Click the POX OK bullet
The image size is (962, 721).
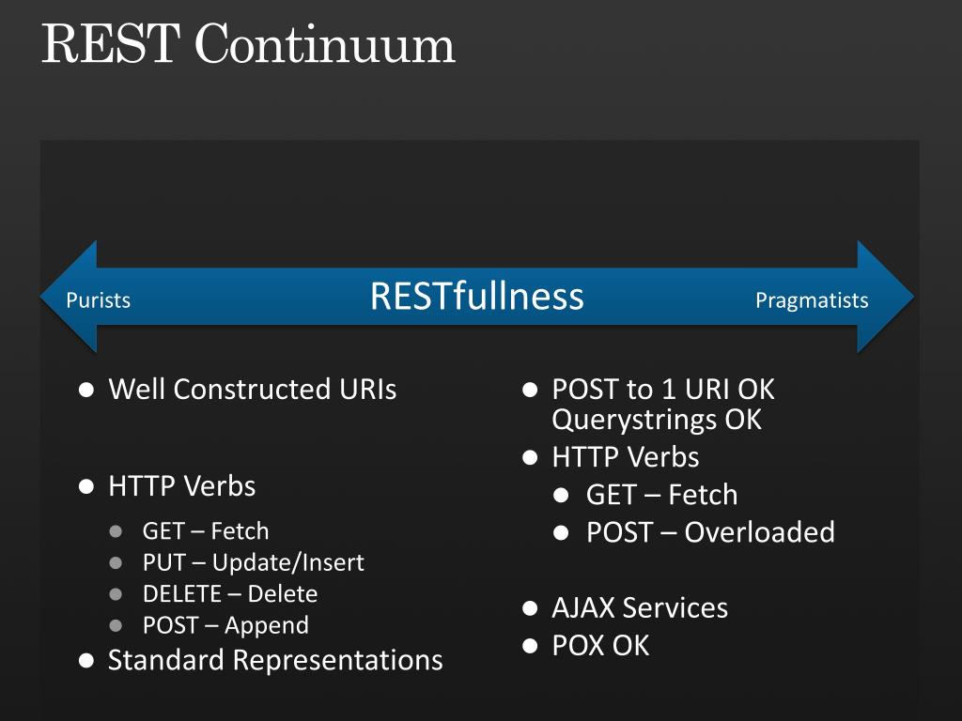coord(600,646)
